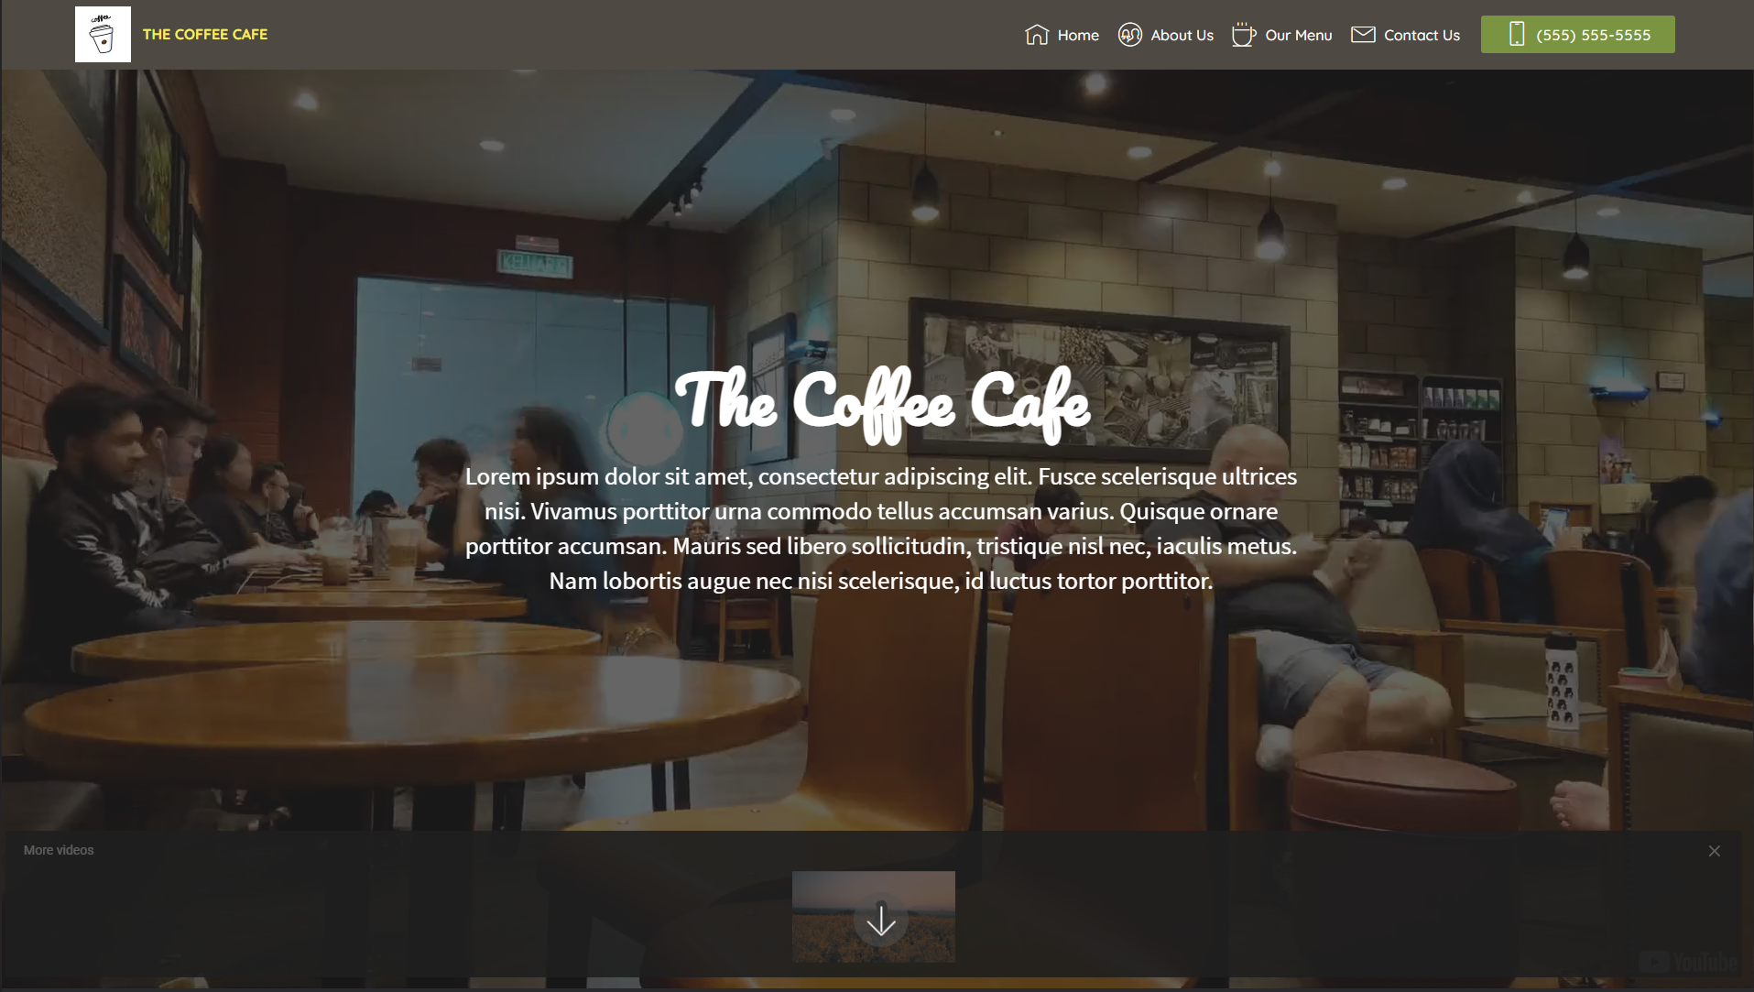
Task: Close the More videos overlay
Action: (x=1714, y=851)
